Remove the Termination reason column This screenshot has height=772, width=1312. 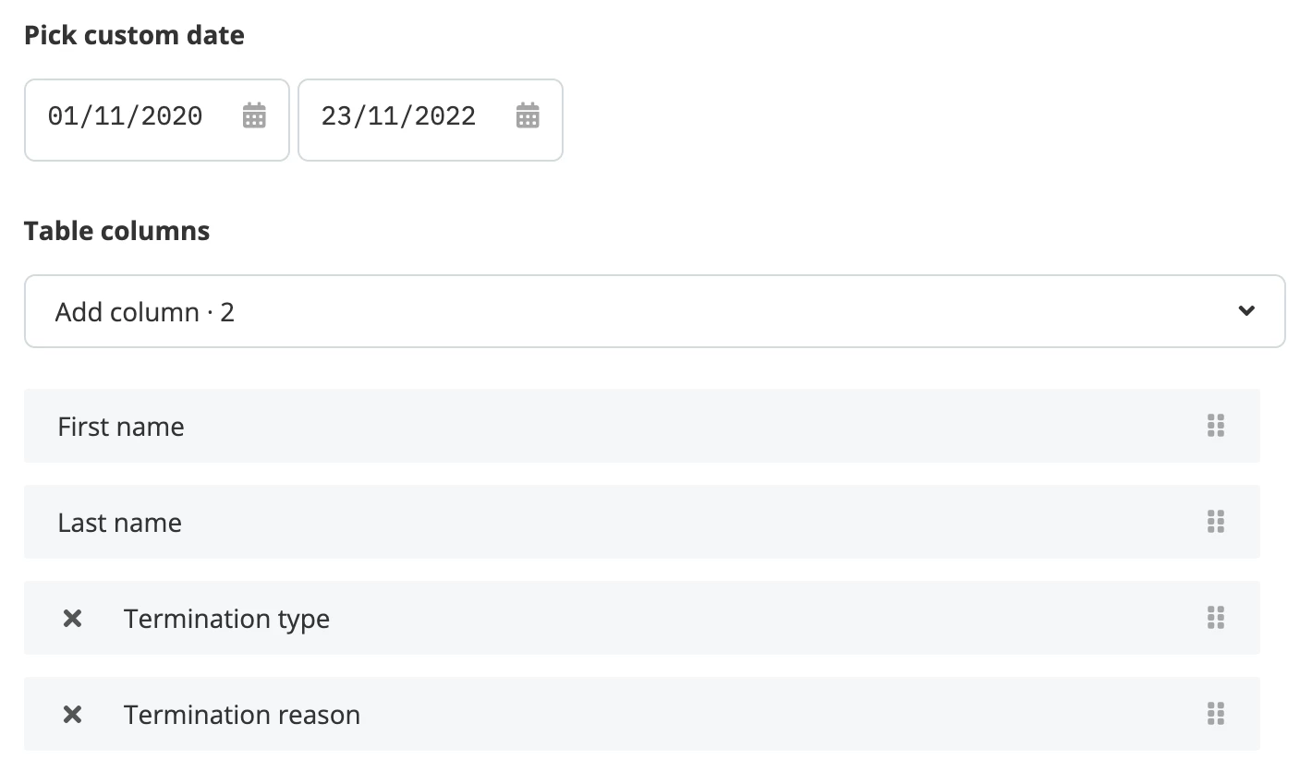[x=72, y=715]
